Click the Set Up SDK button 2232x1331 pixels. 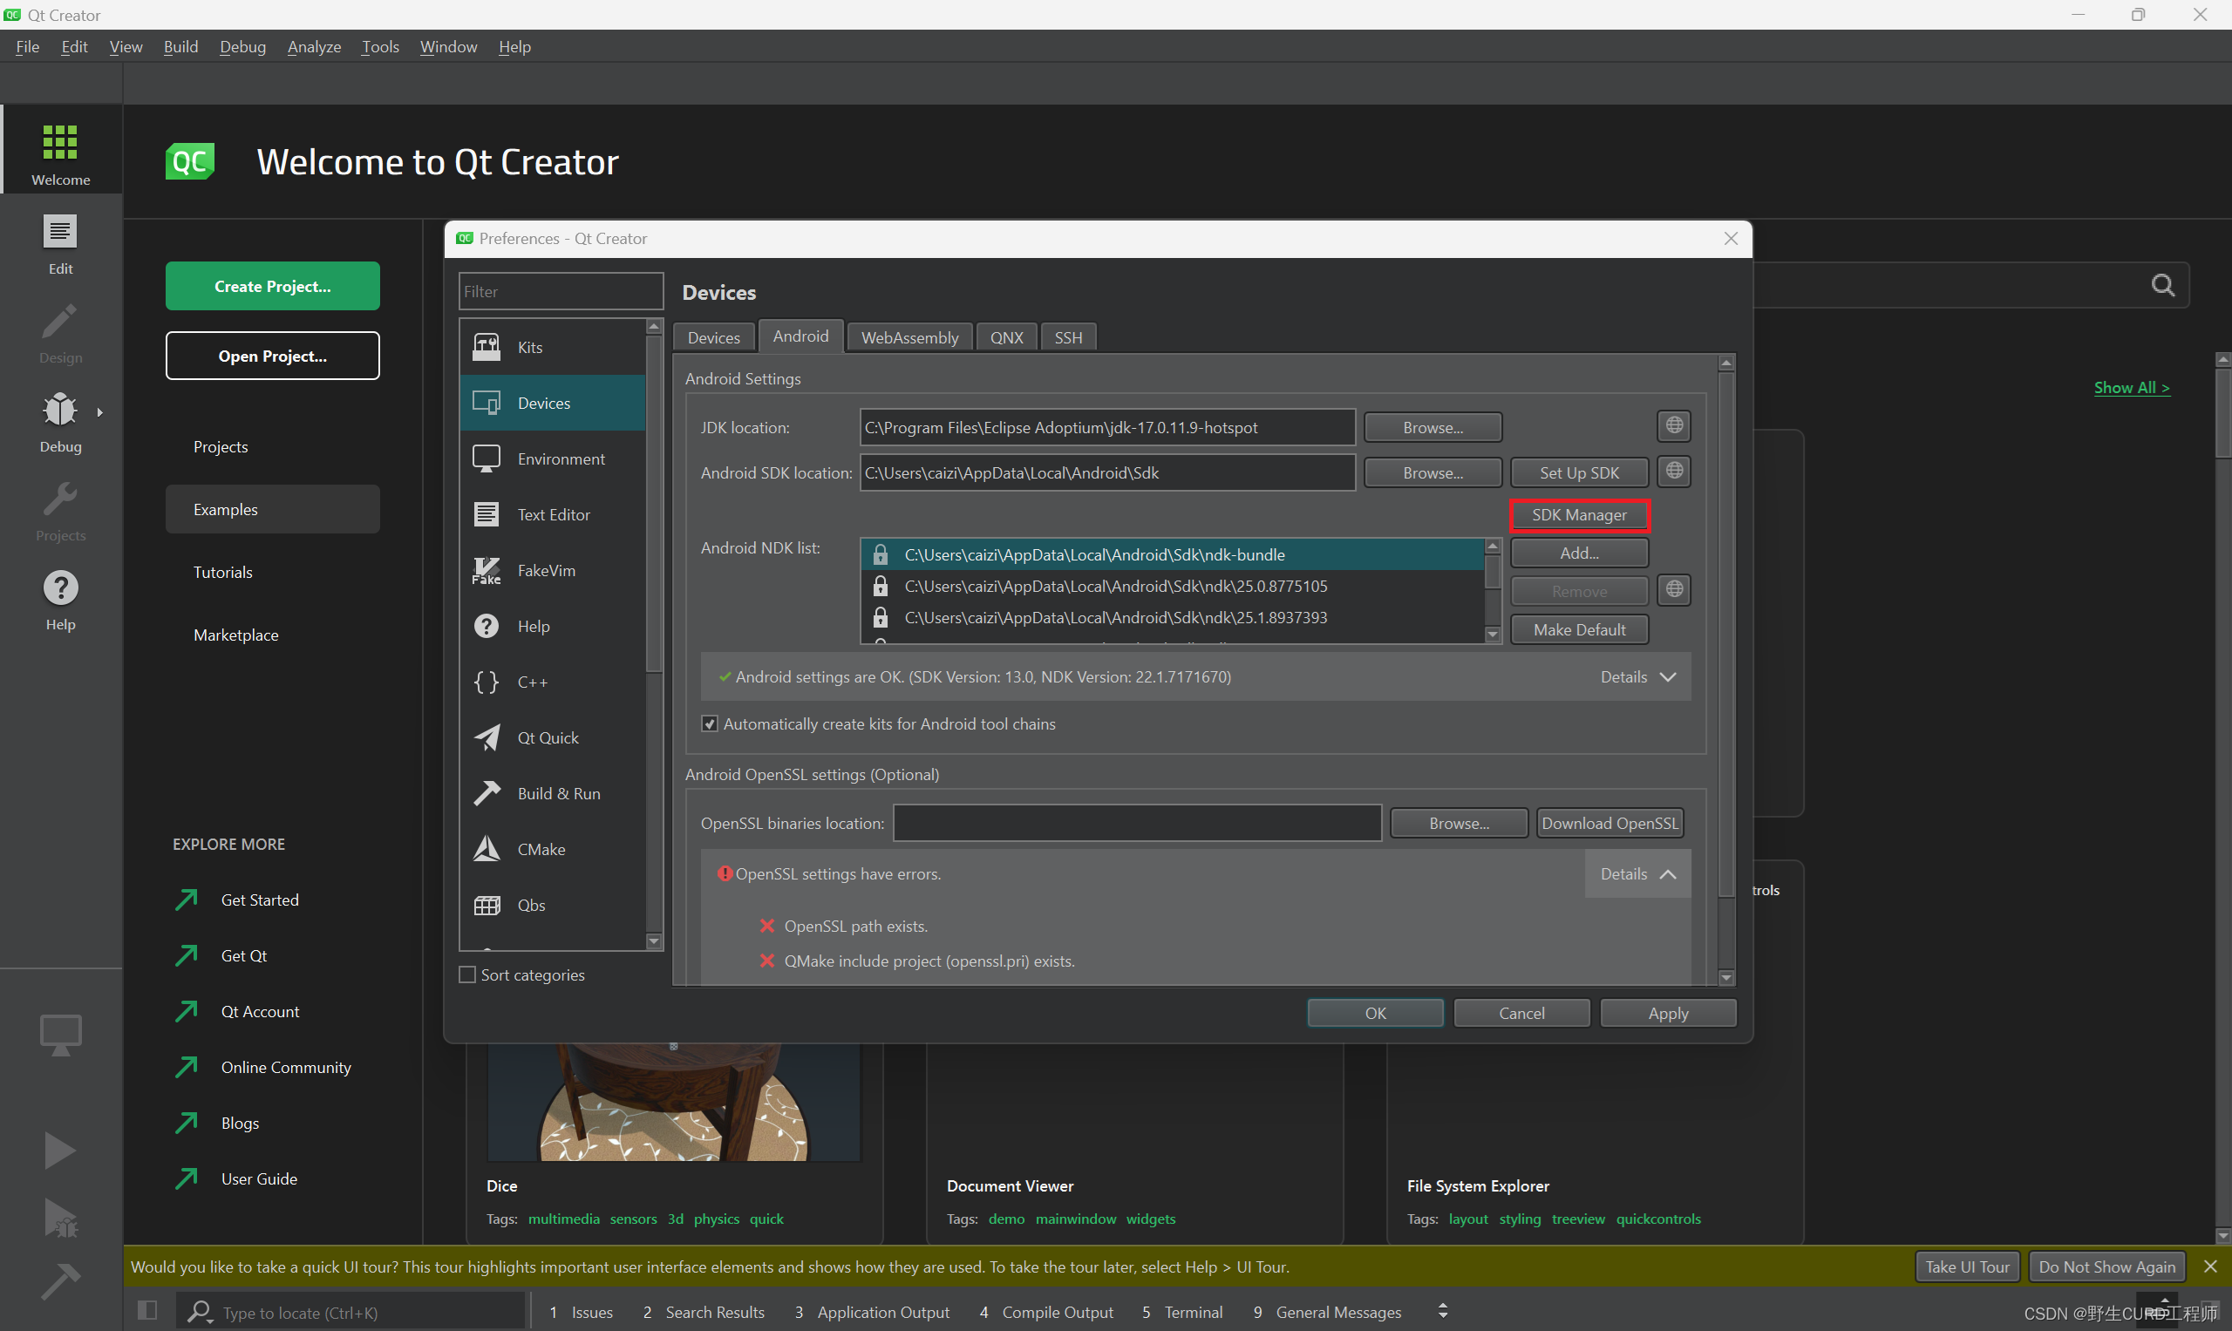(x=1579, y=472)
